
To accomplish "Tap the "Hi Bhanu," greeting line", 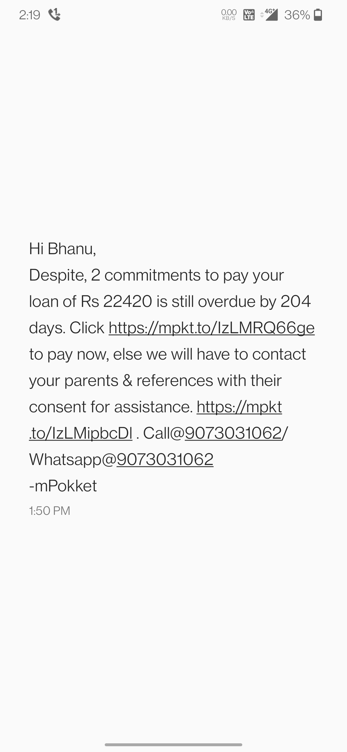I will pyautogui.click(x=63, y=249).
